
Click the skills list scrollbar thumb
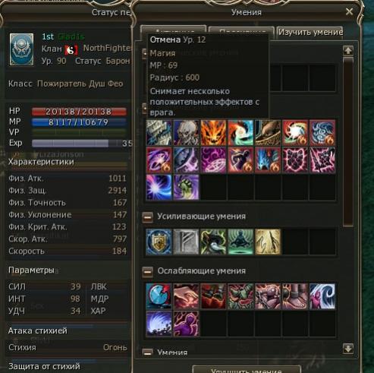348,142
